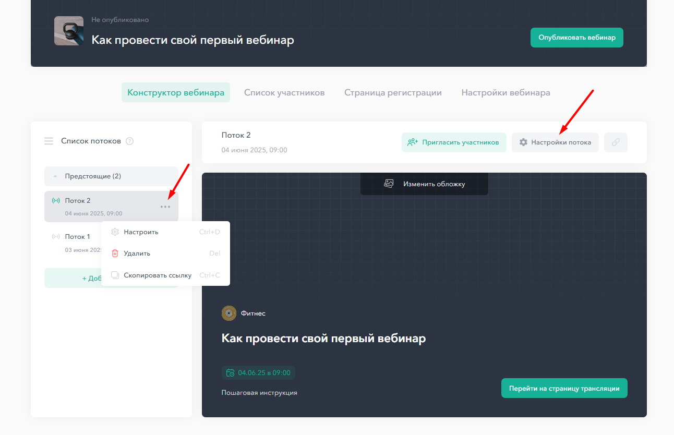Screen dimensions: 674x435
Task: Click the people icon on Пригласить участников
Action: (x=413, y=142)
